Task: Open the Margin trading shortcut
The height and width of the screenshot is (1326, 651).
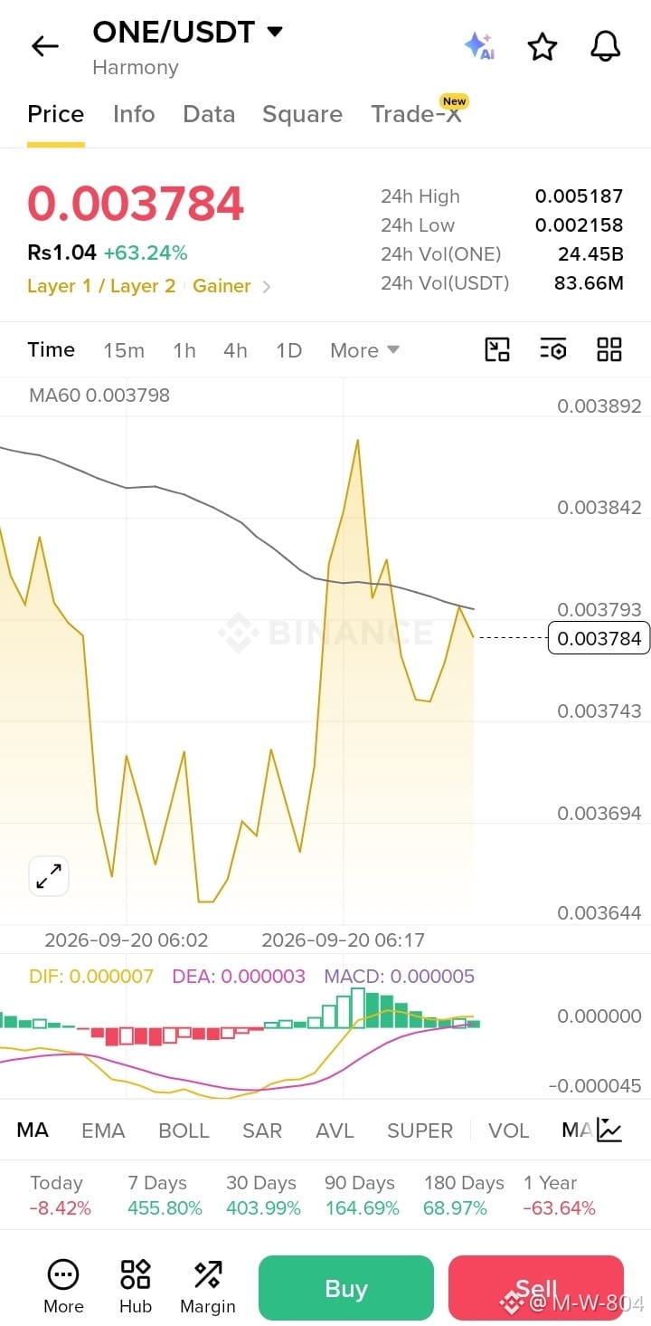Action: [208, 1287]
